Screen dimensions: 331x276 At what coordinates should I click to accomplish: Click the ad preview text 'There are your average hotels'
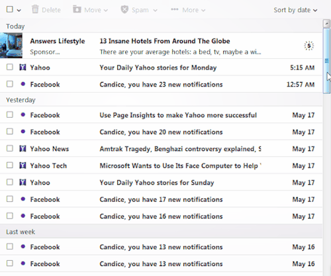tap(180, 52)
